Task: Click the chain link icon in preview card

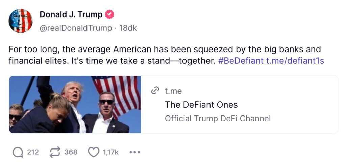Action: click(x=155, y=91)
